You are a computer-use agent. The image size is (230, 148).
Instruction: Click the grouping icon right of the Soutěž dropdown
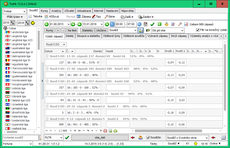coord(141,30)
